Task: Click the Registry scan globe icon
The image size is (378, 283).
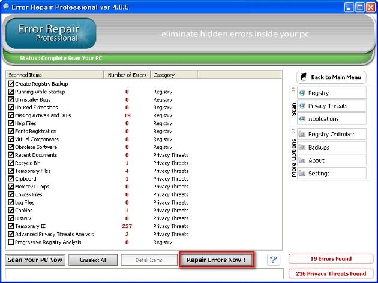Action: 302,93
